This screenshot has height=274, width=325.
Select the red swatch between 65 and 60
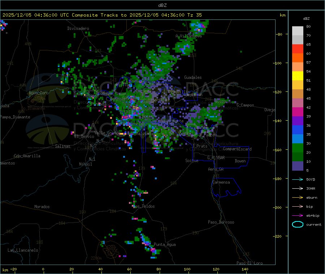pos(298,49)
